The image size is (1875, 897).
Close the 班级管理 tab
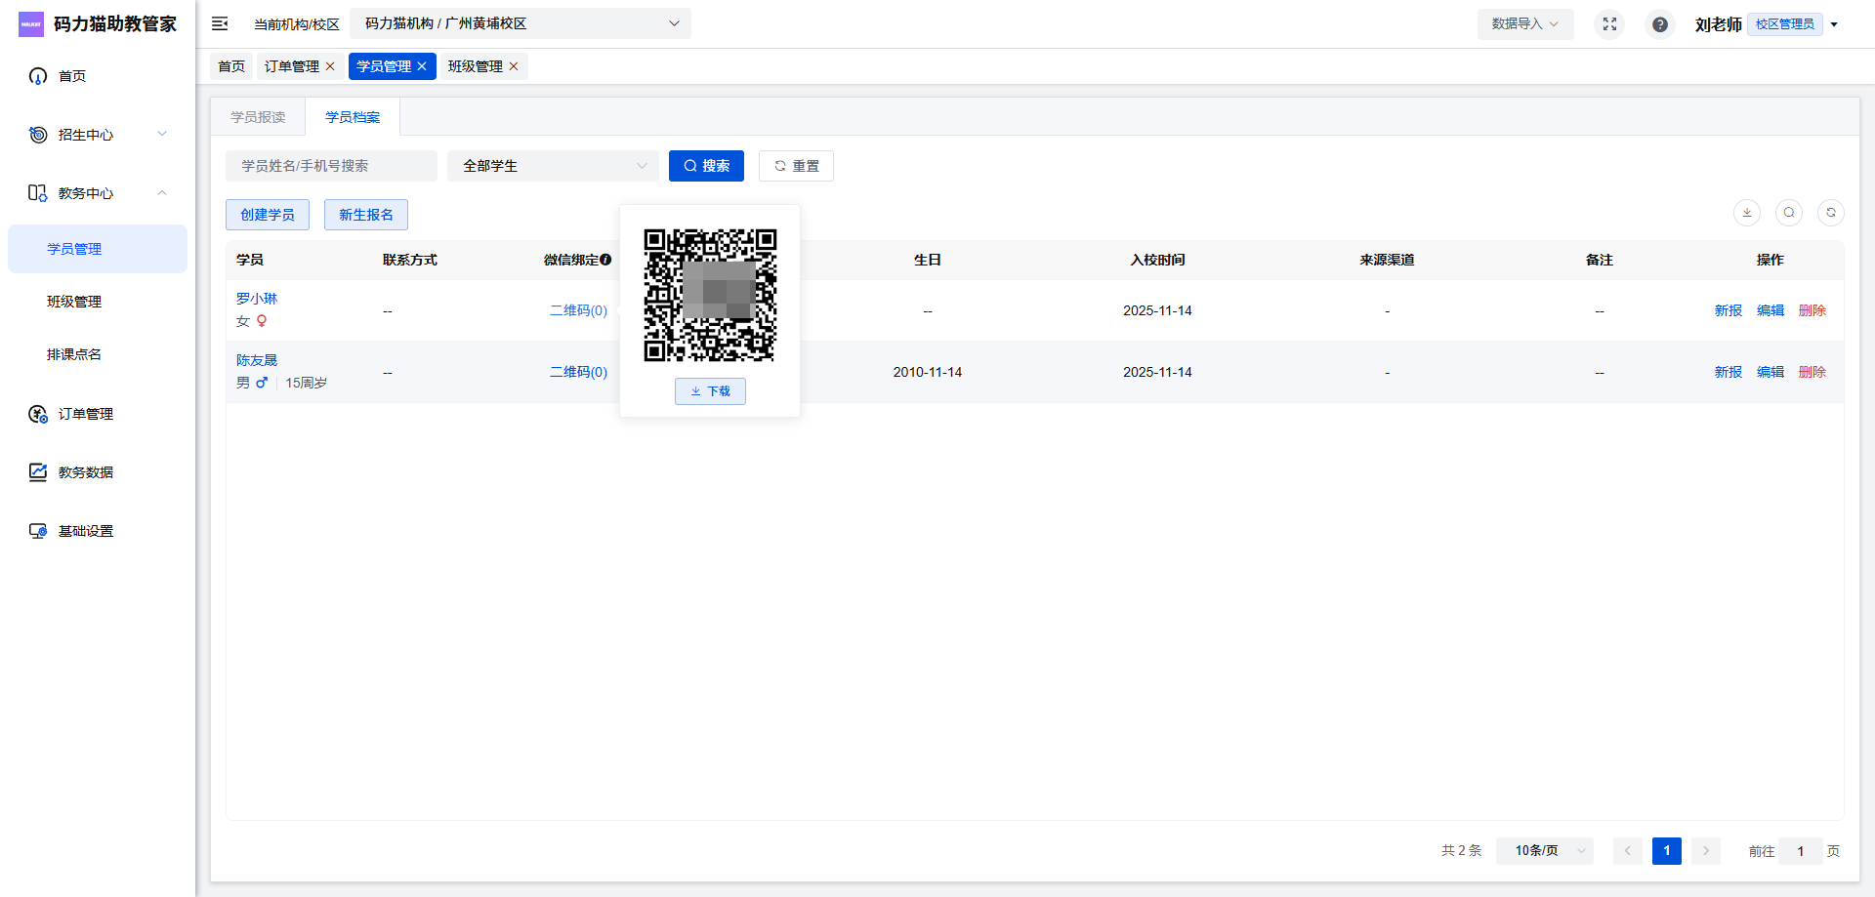(x=514, y=66)
